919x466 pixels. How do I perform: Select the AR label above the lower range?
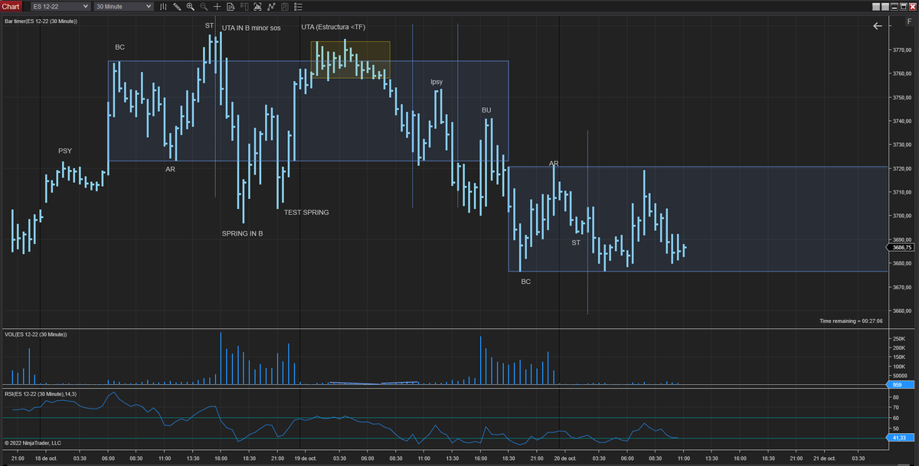(554, 164)
